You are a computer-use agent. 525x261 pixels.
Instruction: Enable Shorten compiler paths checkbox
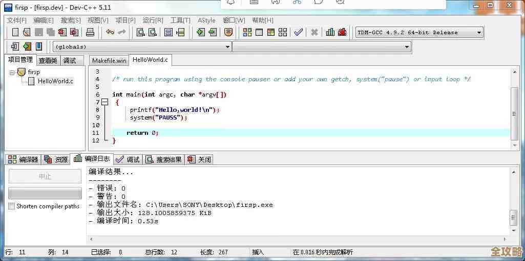[12, 206]
